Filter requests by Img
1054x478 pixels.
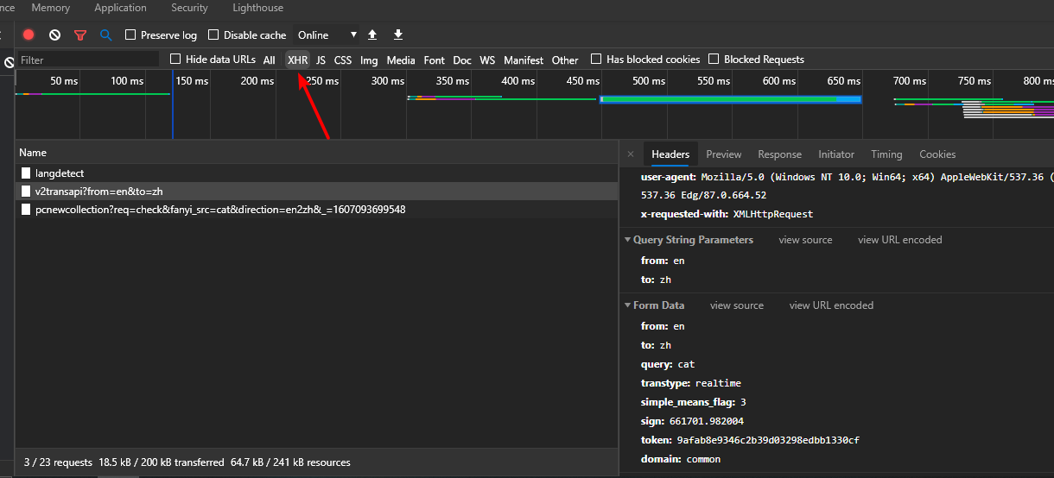coord(369,60)
